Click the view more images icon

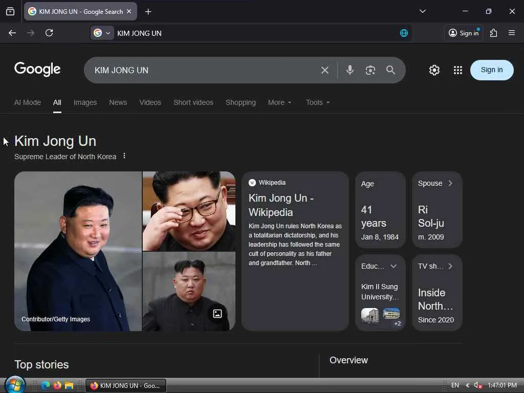click(217, 314)
